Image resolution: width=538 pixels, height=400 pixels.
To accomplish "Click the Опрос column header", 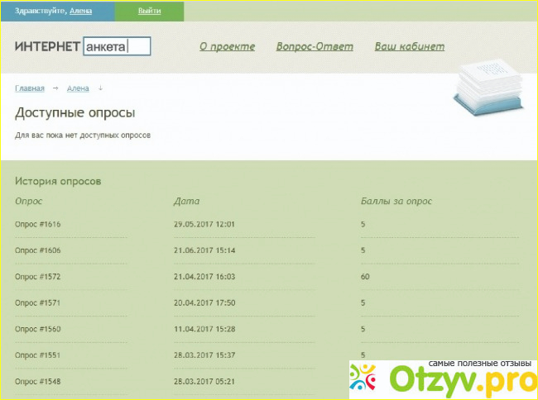I will 28,201.
